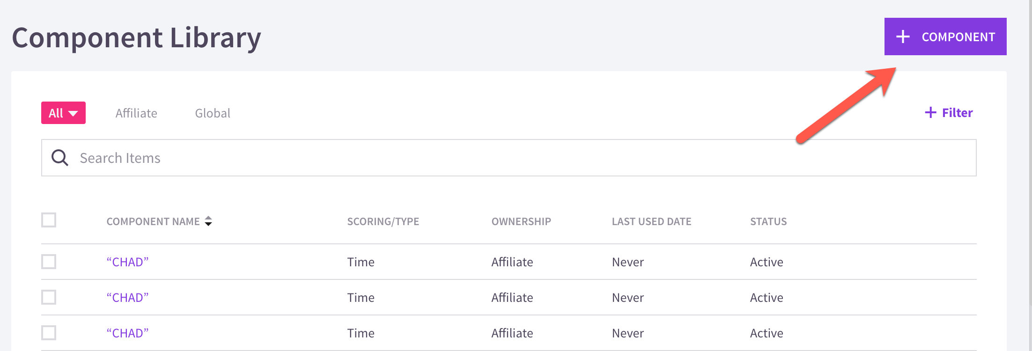Focus the Search Items field
This screenshot has width=1032, height=351.
click(509, 158)
